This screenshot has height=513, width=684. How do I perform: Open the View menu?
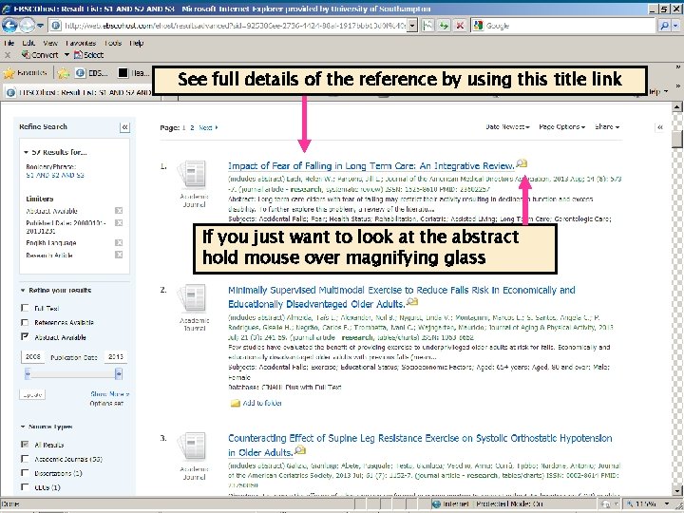click(x=50, y=43)
